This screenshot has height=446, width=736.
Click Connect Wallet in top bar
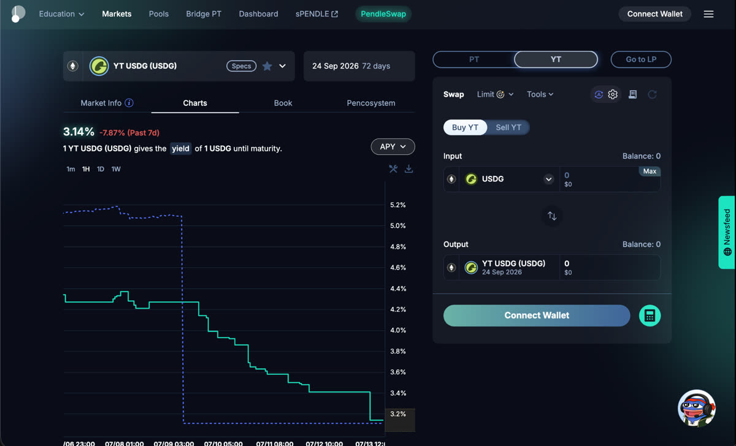point(655,14)
